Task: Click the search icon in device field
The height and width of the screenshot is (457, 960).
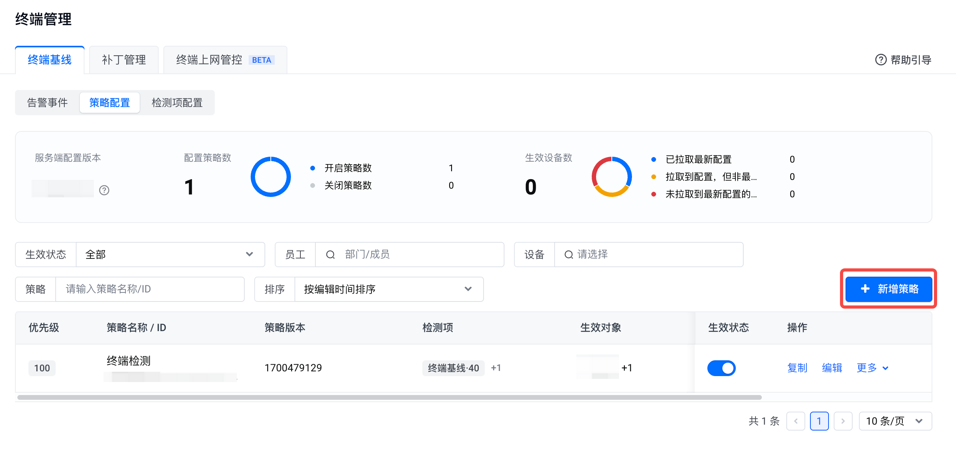Action: (x=568, y=255)
